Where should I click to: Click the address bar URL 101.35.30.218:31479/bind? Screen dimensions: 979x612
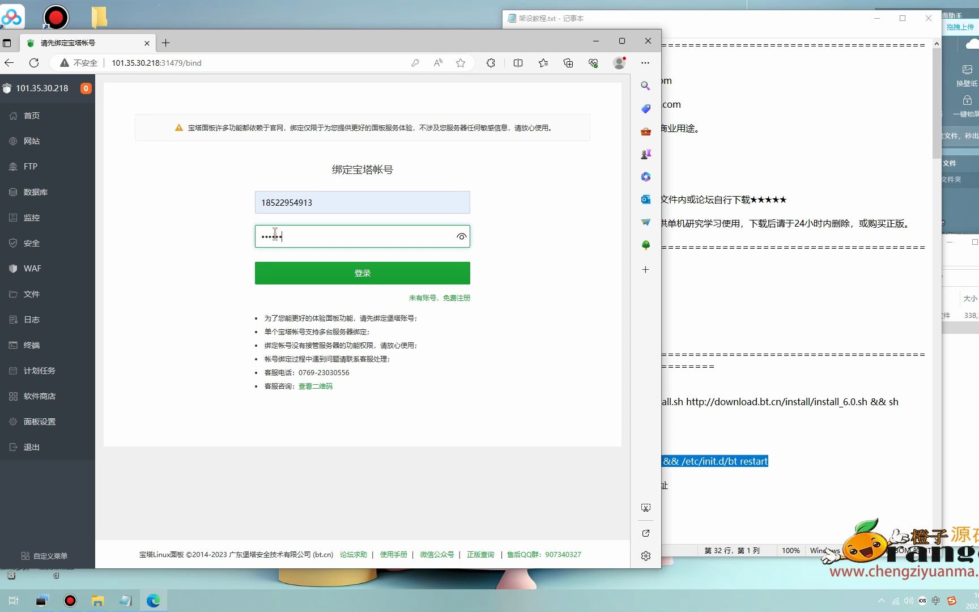click(x=157, y=63)
